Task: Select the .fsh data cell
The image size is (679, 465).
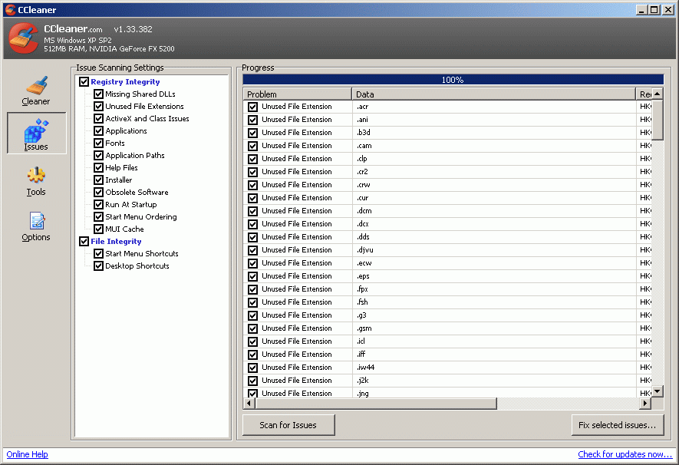Action: (494, 302)
